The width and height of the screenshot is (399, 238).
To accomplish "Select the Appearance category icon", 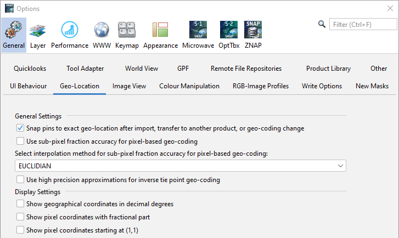I will [x=160, y=35].
